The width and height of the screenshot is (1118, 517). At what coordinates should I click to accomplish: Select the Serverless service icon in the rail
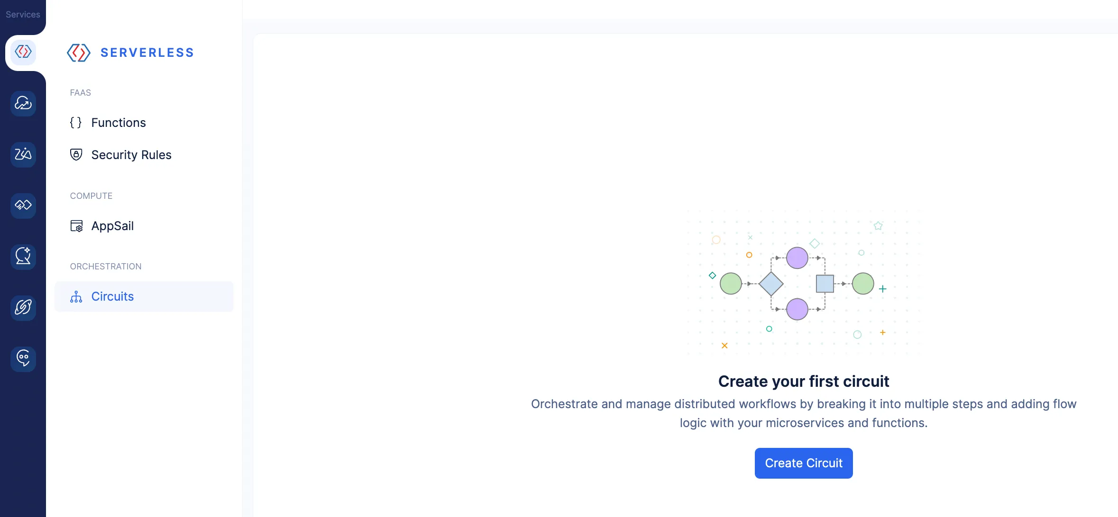(23, 52)
